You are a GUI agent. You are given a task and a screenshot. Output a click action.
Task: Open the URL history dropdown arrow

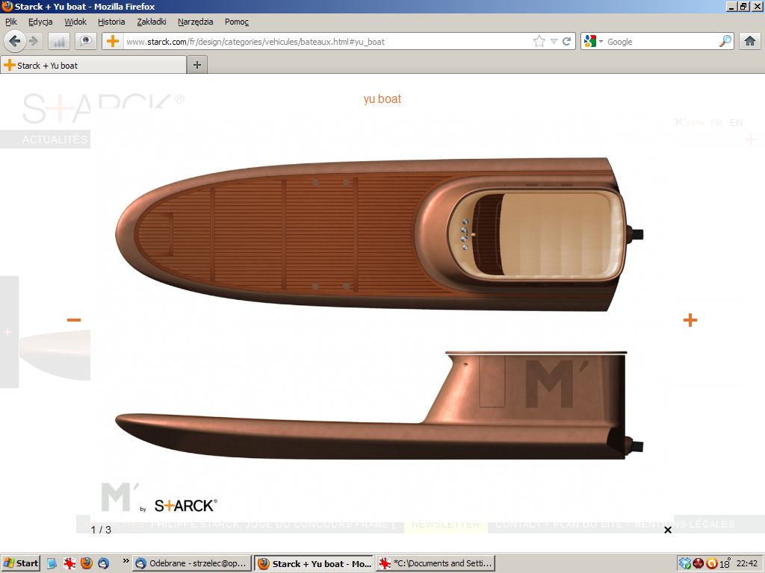[554, 42]
